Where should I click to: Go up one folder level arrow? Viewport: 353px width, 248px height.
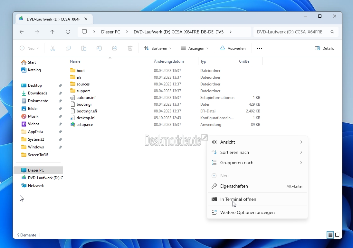tap(52, 32)
